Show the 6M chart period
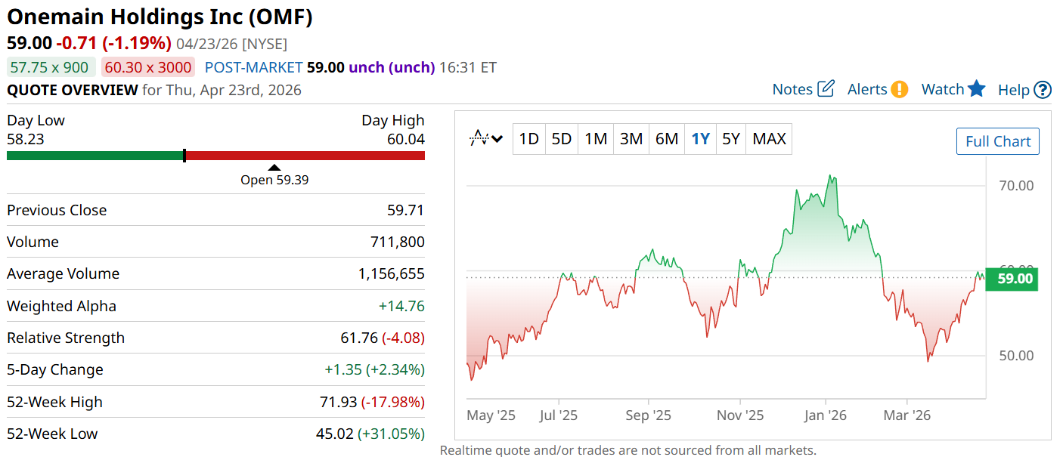The image size is (1063, 457). (666, 139)
